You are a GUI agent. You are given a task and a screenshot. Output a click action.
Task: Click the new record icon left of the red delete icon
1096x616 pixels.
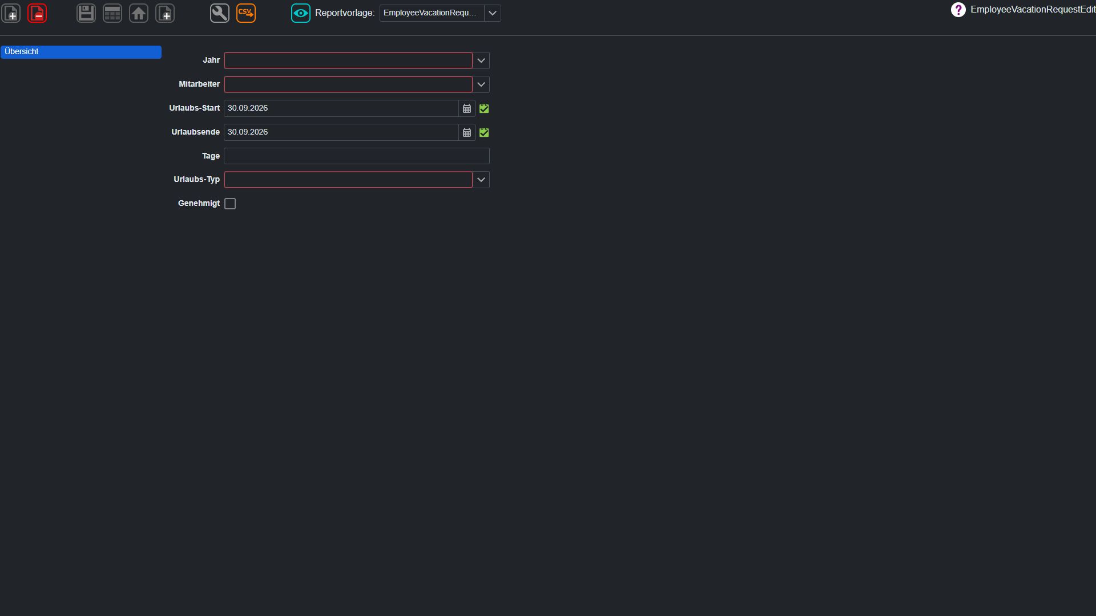coord(11,13)
